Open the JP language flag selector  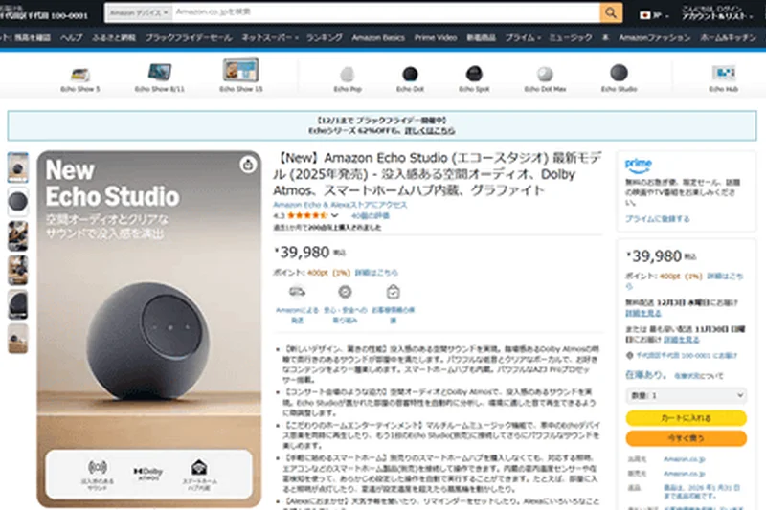click(x=654, y=15)
